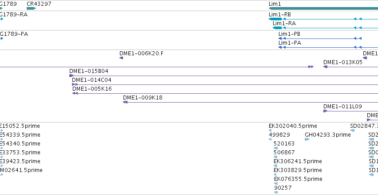
Task: Open EST 90257 label
Action: (x=283, y=188)
